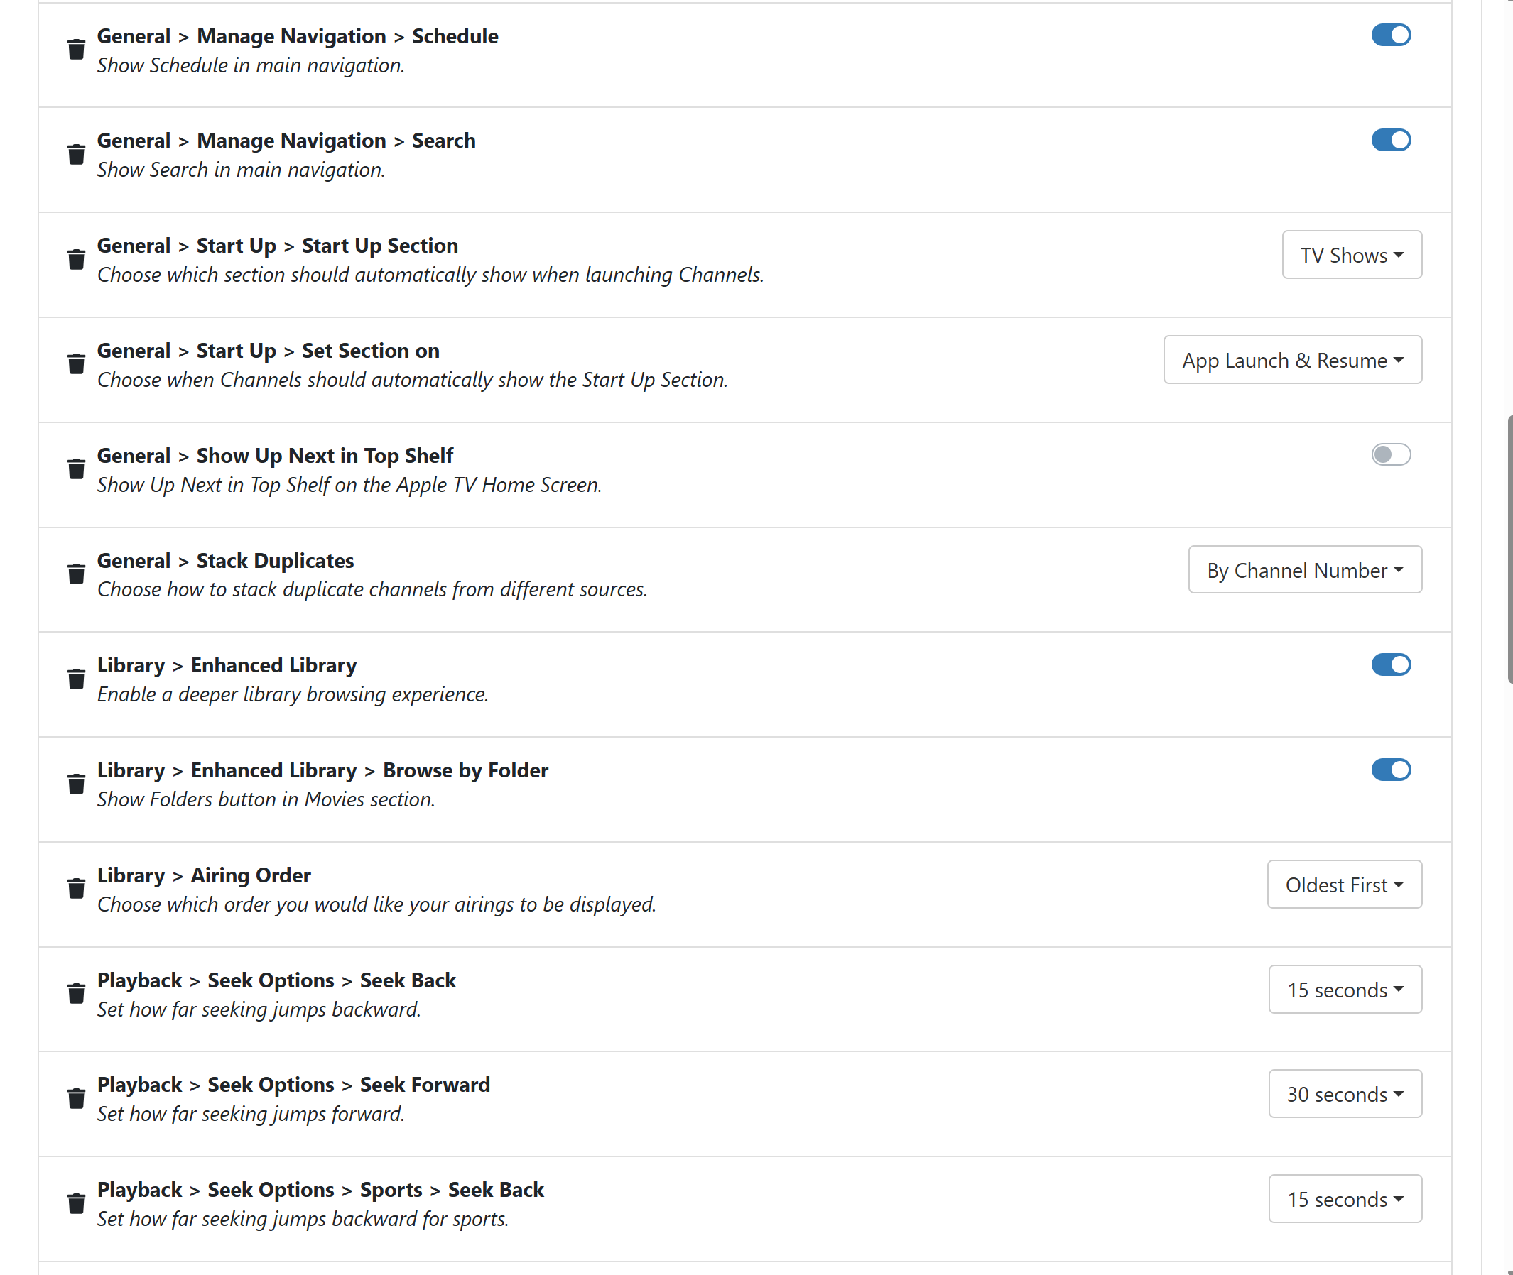Remove the Start Up Section setting

76,260
